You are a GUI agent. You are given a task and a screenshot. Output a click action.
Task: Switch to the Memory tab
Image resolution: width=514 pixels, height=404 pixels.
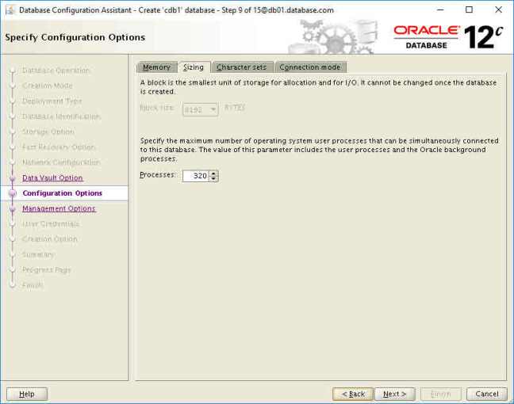(x=156, y=67)
